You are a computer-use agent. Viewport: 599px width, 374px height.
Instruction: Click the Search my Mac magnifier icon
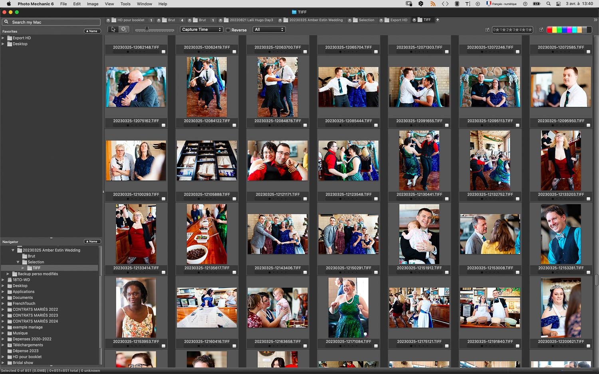pos(6,22)
